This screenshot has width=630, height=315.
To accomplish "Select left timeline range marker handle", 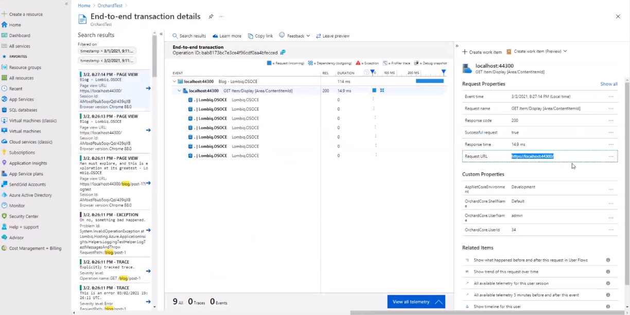I will 373,72.
